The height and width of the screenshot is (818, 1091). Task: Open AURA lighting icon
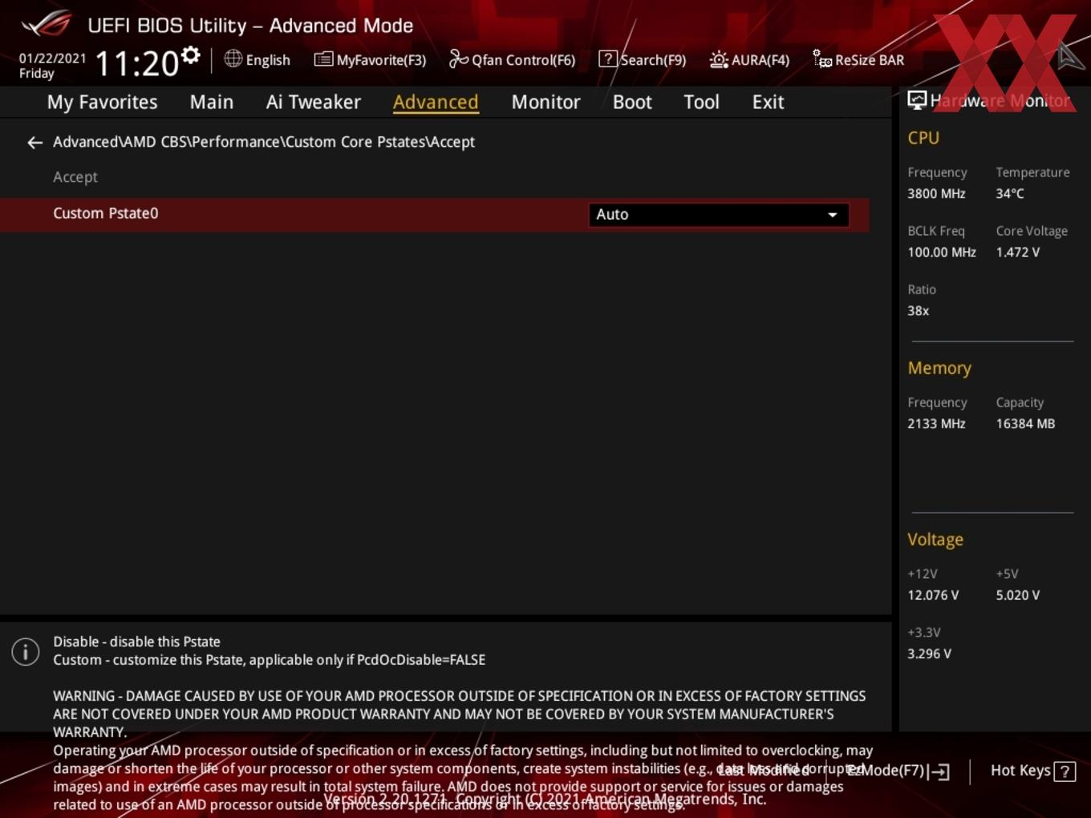(719, 59)
